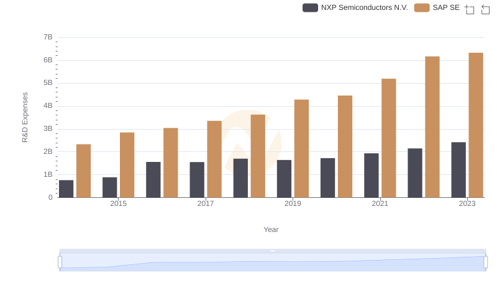Toggle NXP Semiconductors N.V. legend series
Viewport: 497px width, 286px height.
click(355, 7)
